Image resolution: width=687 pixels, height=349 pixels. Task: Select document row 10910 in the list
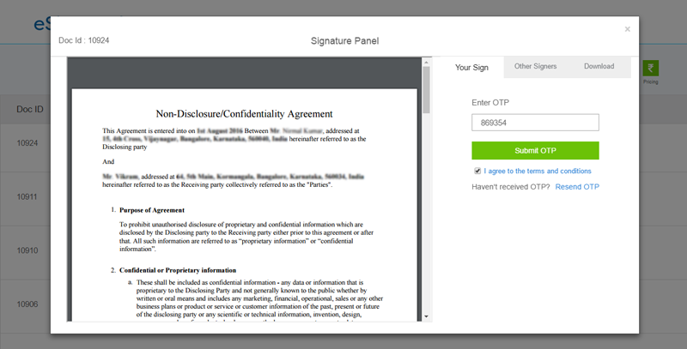point(27,251)
